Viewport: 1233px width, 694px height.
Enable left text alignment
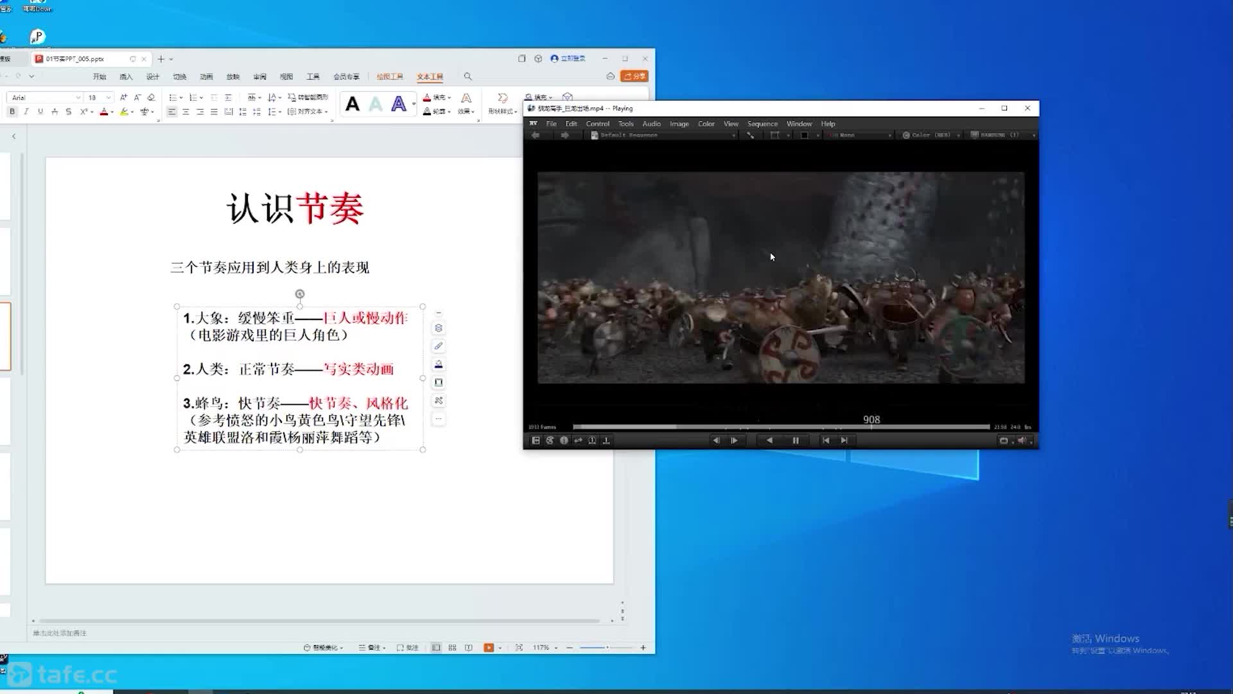[171, 112]
